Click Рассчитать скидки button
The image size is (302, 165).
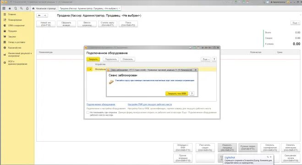pos(205,148)
